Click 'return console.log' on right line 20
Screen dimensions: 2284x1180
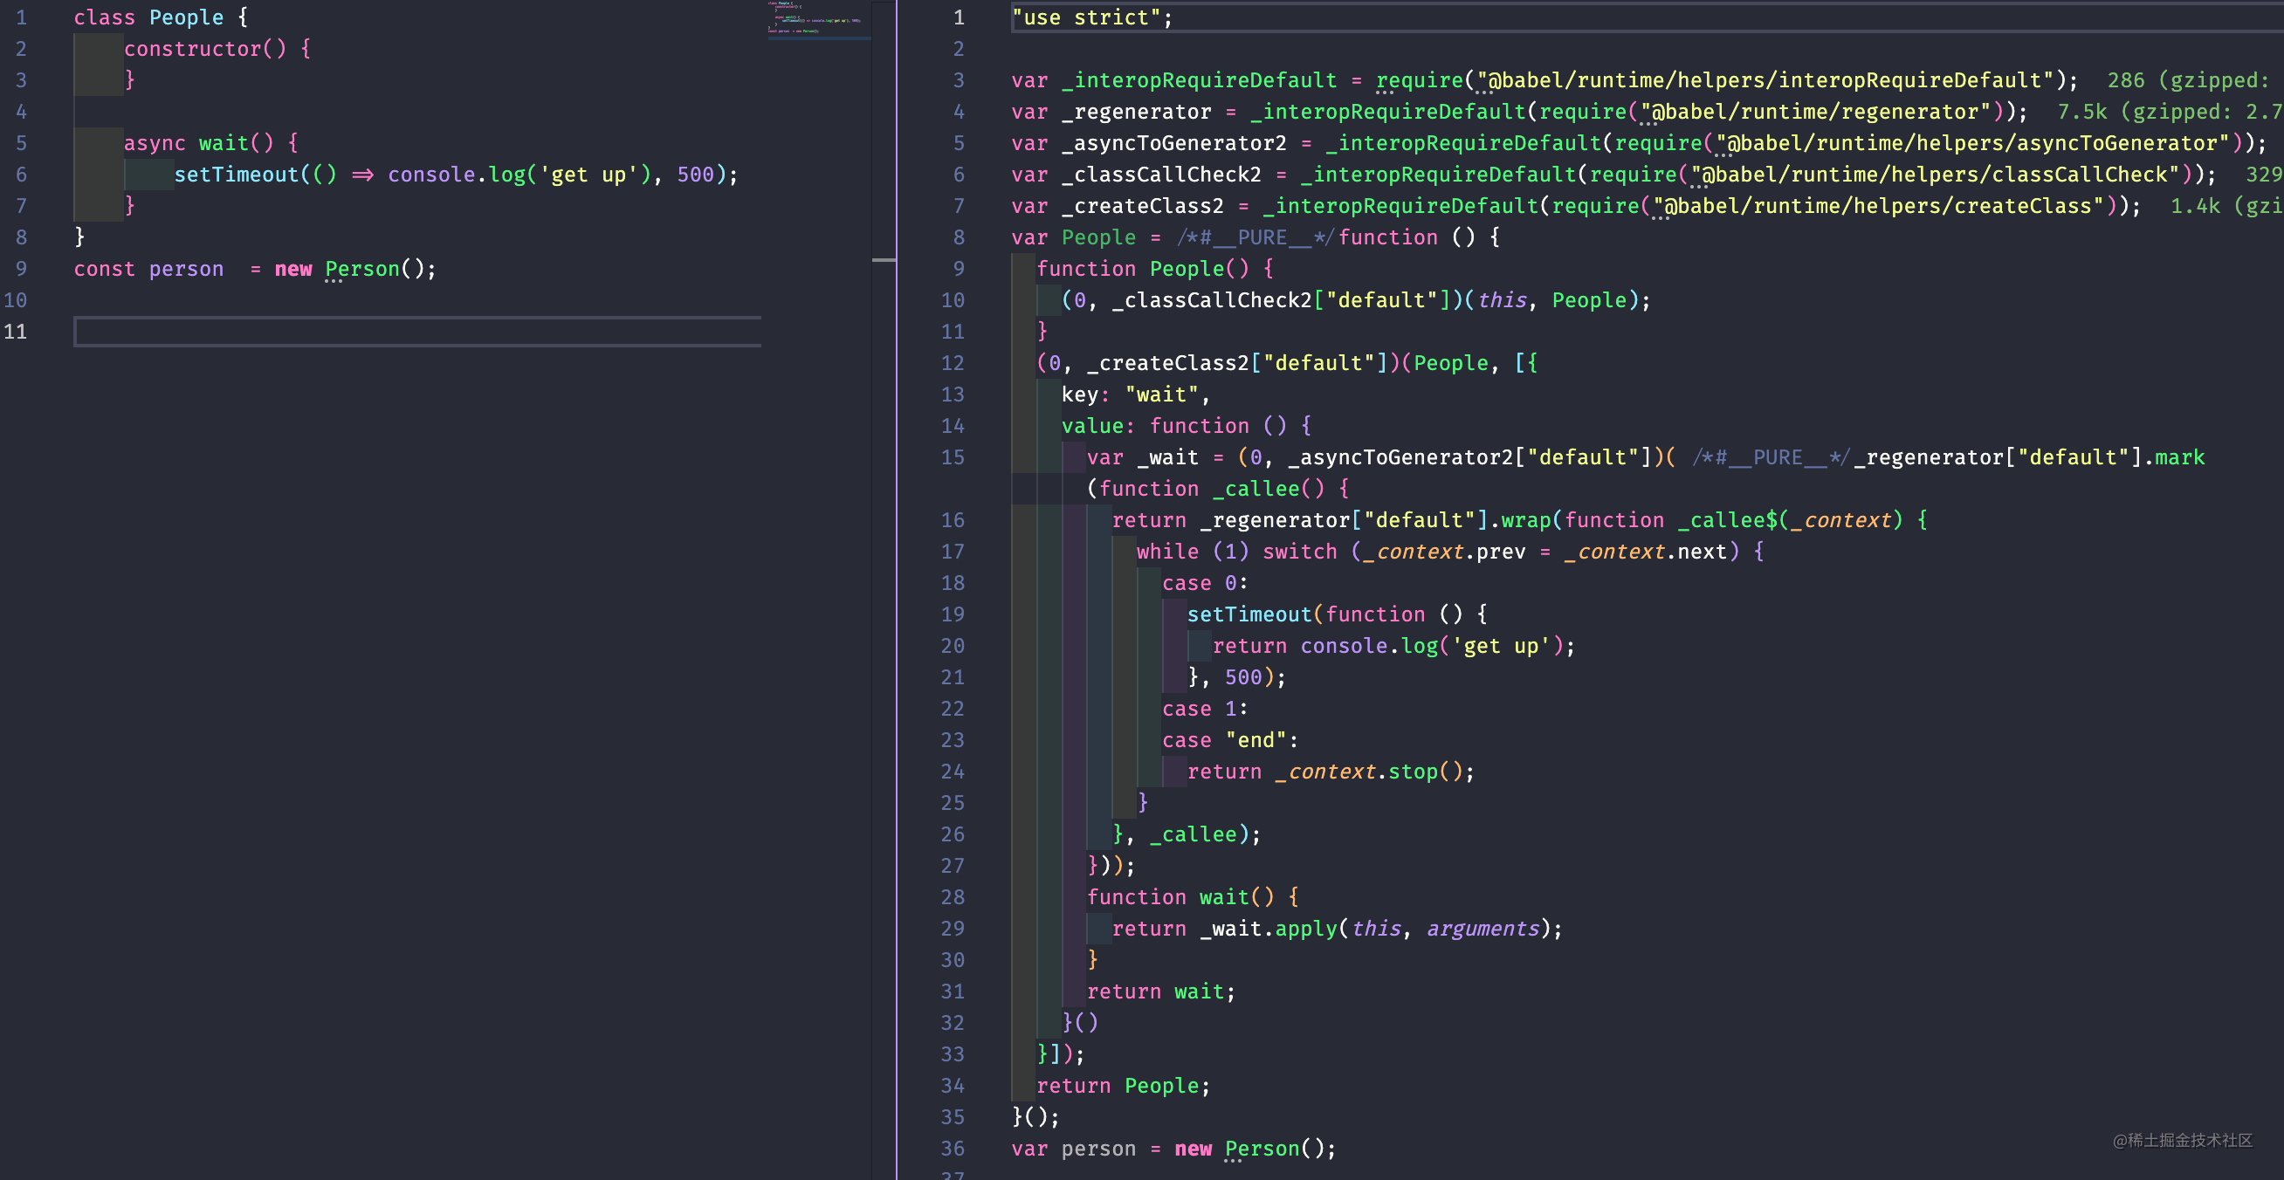point(1325,647)
